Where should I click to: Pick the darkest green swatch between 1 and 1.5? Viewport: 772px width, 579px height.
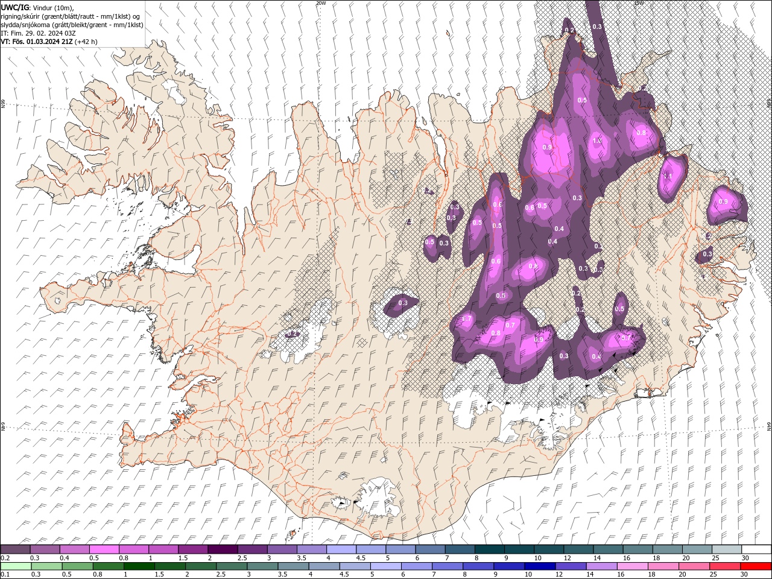139,566
